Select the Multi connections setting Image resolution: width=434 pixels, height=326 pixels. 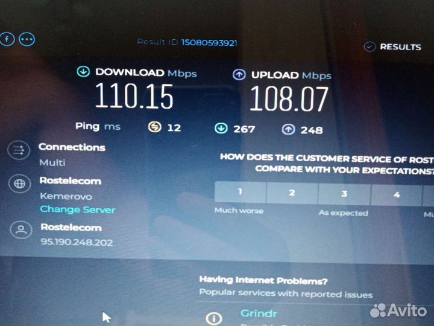(x=52, y=162)
